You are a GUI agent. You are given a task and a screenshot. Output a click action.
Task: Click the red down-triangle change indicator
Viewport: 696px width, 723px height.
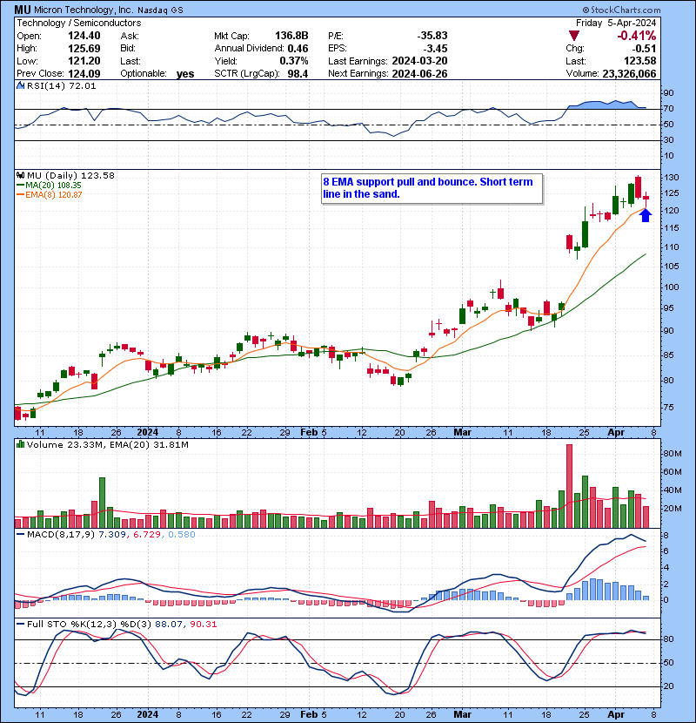pos(574,36)
